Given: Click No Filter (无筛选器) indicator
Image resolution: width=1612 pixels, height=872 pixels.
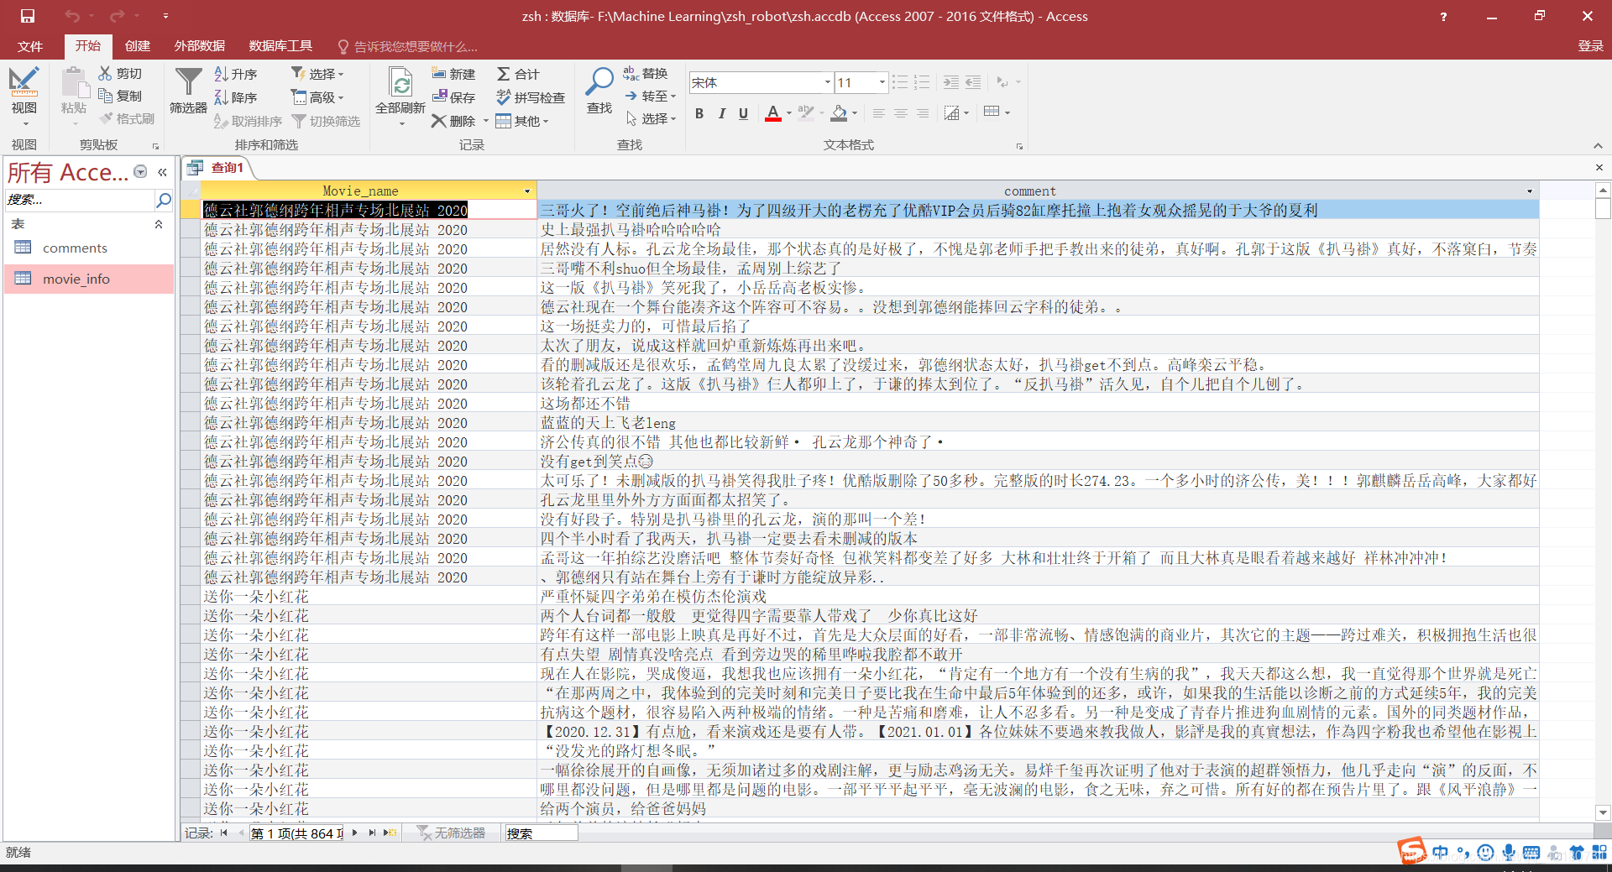Looking at the screenshot, I should 452,833.
